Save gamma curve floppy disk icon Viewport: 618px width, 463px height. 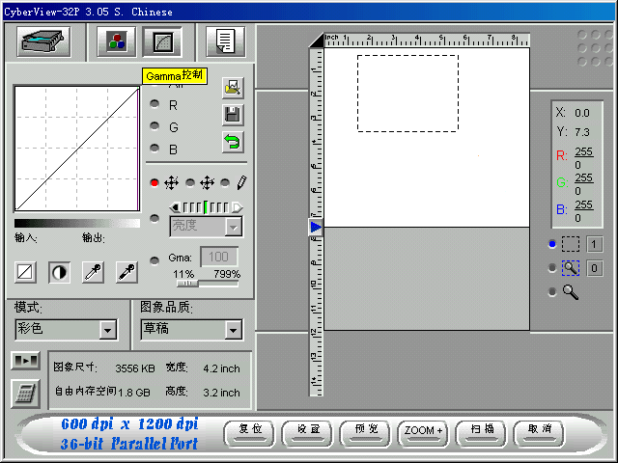[233, 115]
